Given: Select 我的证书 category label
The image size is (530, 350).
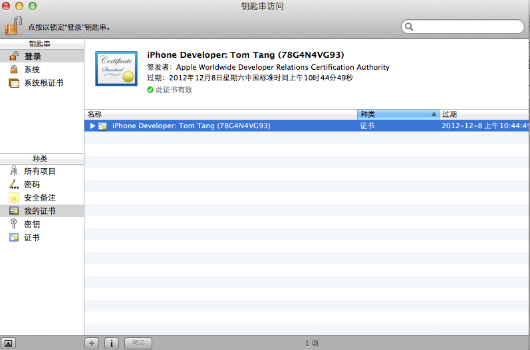Looking at the screenshot, I should (40, 211).
